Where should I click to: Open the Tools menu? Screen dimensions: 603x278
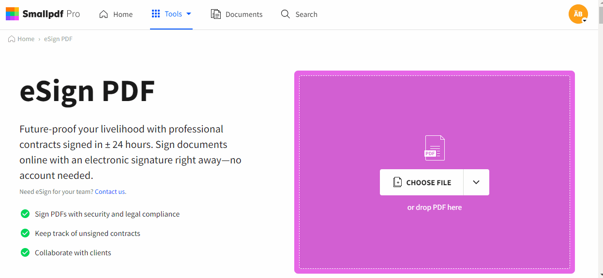[x=171, y=14]
